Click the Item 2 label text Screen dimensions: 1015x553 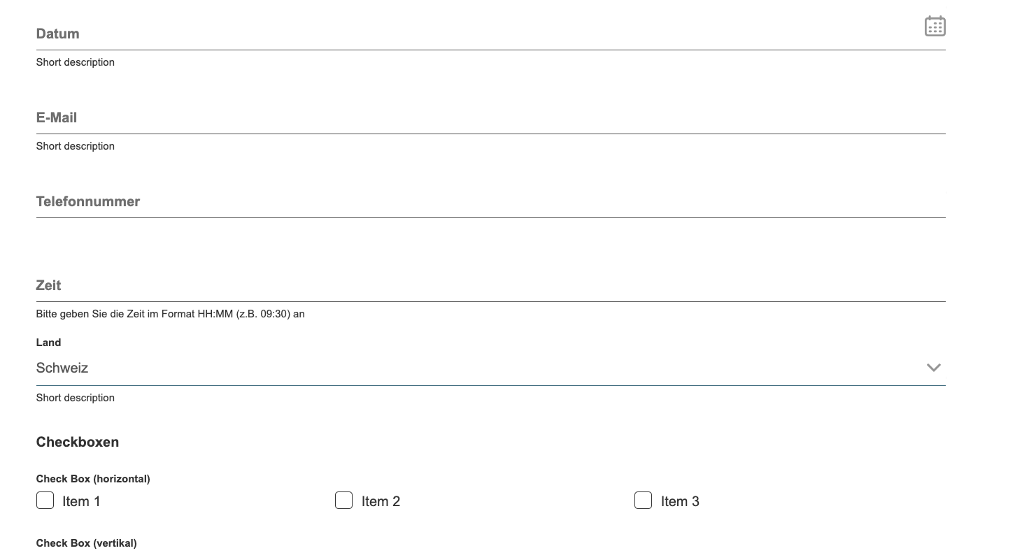tap(381, 501)
